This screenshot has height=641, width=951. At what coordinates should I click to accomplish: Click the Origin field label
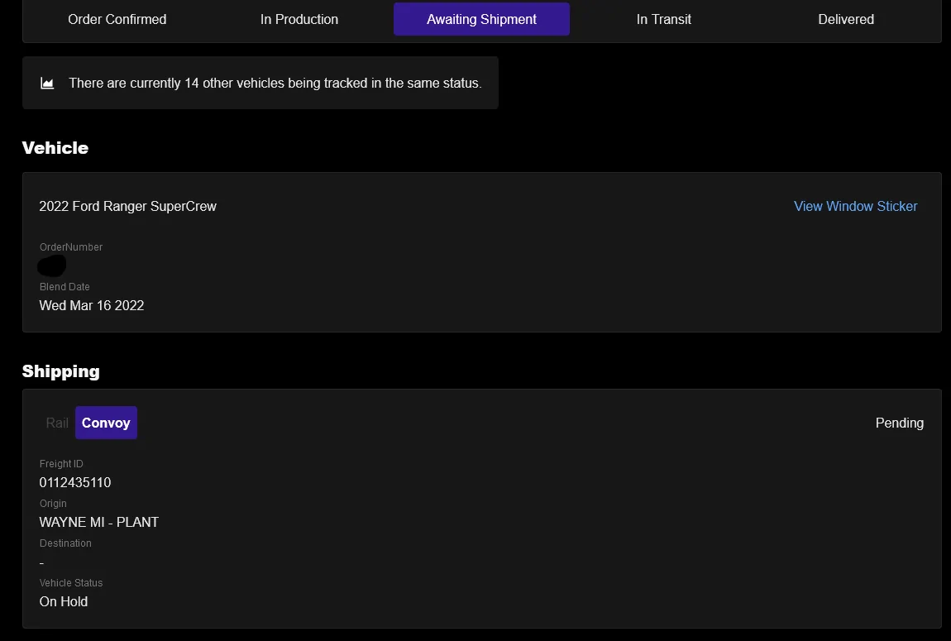coord(53,504)
